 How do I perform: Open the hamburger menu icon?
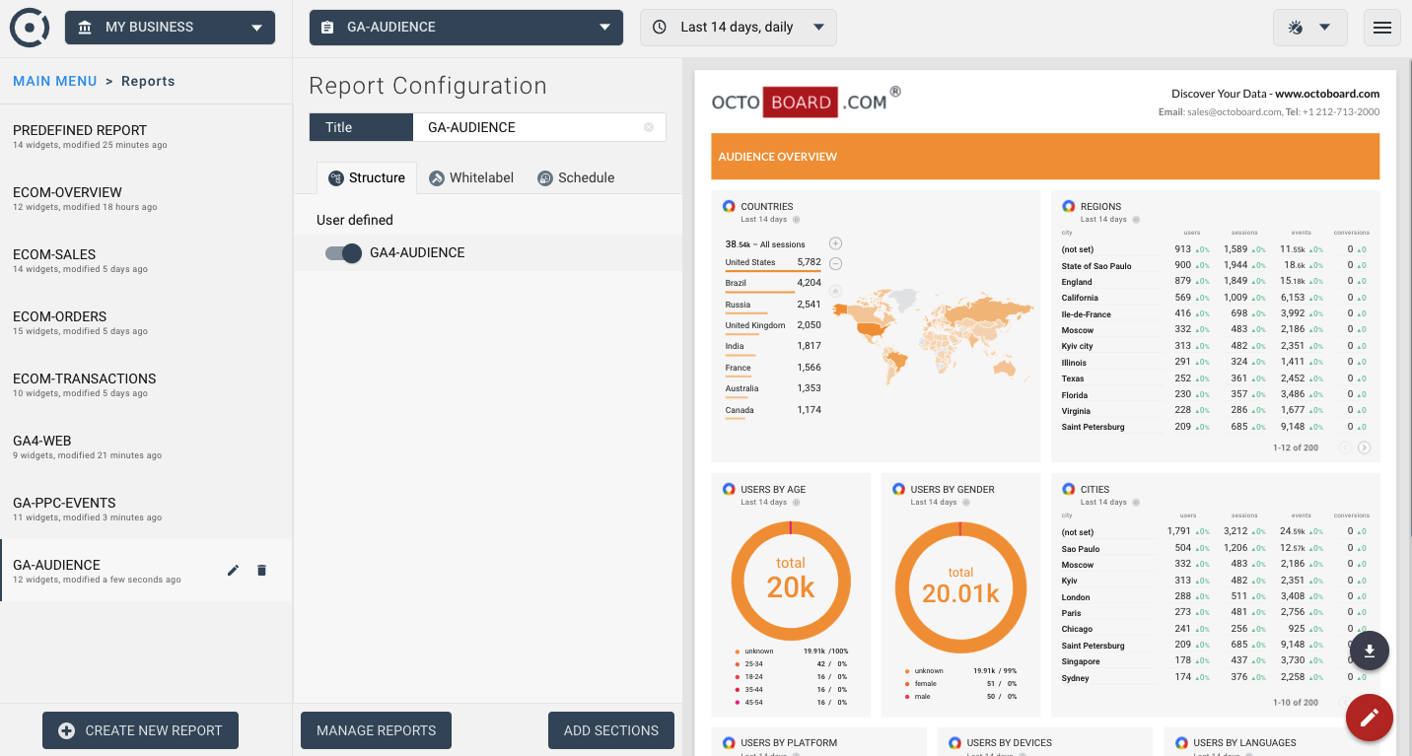[x=1382, y=28]
